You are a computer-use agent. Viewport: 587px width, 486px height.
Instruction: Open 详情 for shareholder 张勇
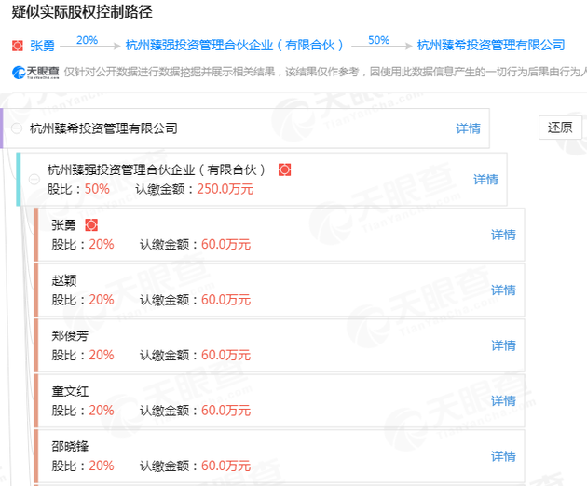coord(503,235)
